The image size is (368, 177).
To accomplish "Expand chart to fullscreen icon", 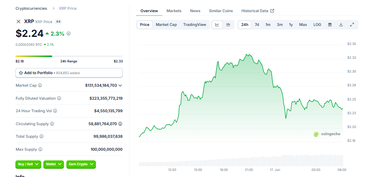I will click(352, 25).
